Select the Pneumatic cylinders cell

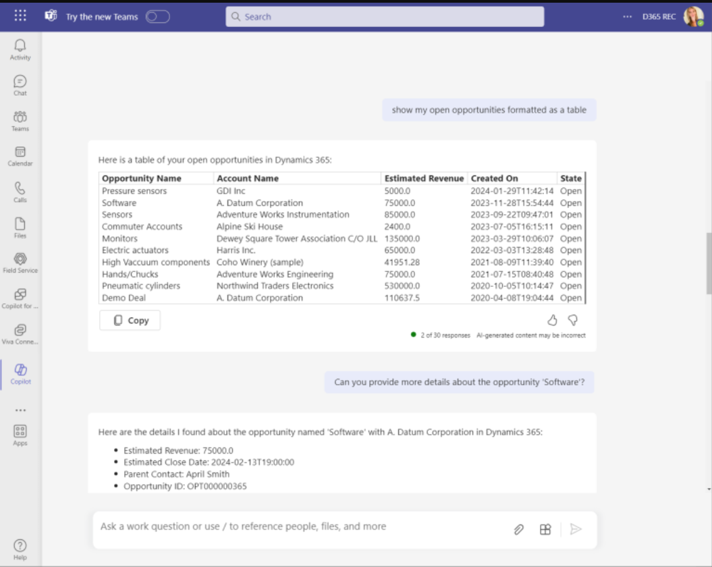pos(141,286)
